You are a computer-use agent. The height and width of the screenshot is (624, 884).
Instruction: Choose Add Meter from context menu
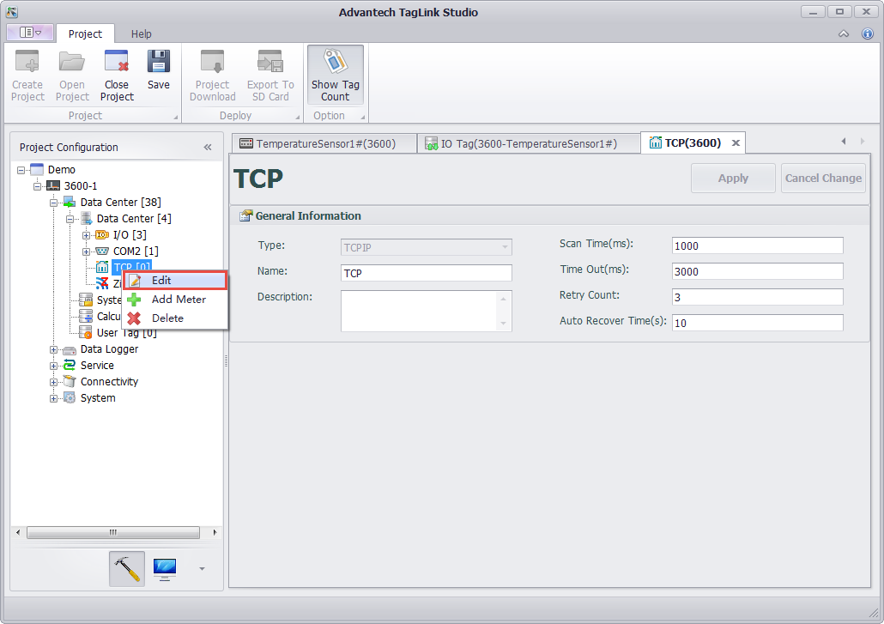coord(178,300)
